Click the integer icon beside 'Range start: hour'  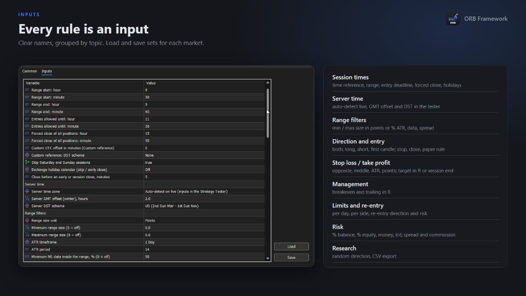click(x=27, y=90)
